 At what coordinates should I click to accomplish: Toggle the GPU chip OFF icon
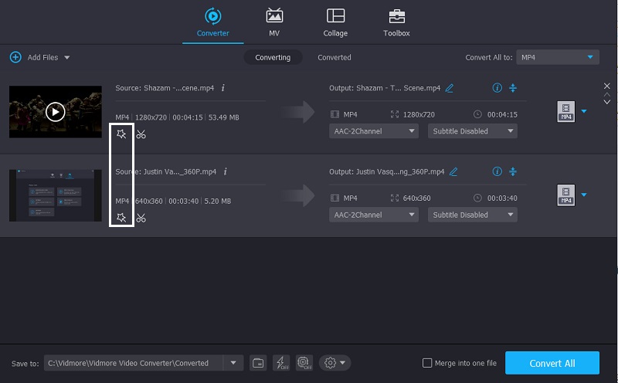(x=304, y=363)
